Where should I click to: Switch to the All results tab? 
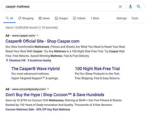[9, 18]
